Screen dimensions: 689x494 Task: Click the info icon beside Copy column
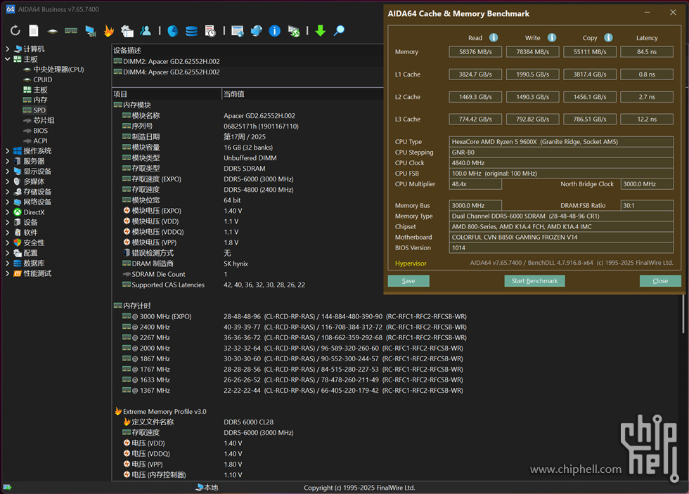[x=608, y=38]
